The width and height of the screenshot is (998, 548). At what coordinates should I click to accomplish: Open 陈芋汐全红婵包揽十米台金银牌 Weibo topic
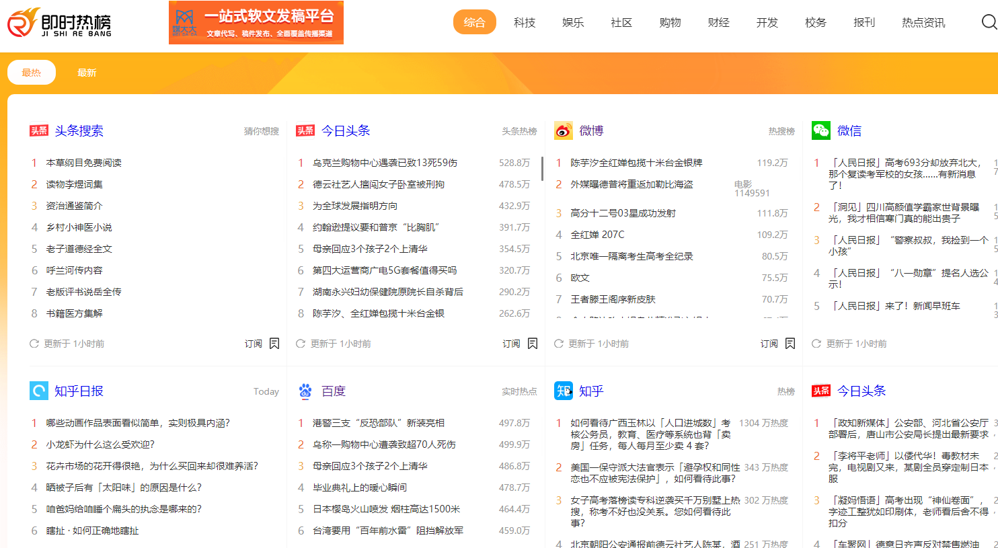[x=637, y=163]
